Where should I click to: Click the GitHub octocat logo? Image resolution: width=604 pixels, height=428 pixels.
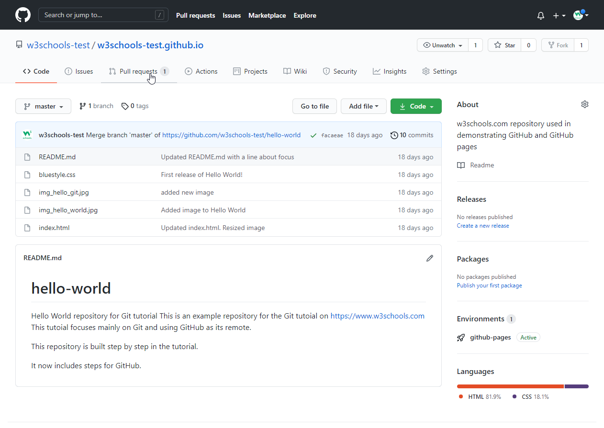click(23, 15)
